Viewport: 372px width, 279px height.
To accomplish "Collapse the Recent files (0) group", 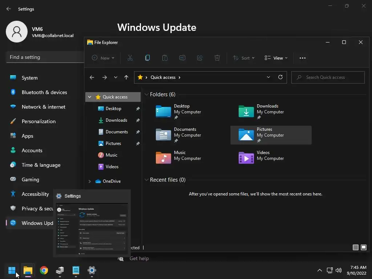I will point(147,180).
